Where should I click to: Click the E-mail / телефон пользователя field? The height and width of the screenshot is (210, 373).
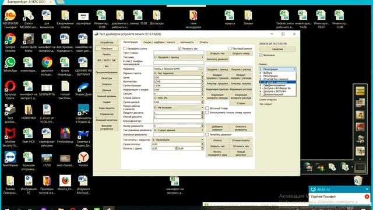179,62
